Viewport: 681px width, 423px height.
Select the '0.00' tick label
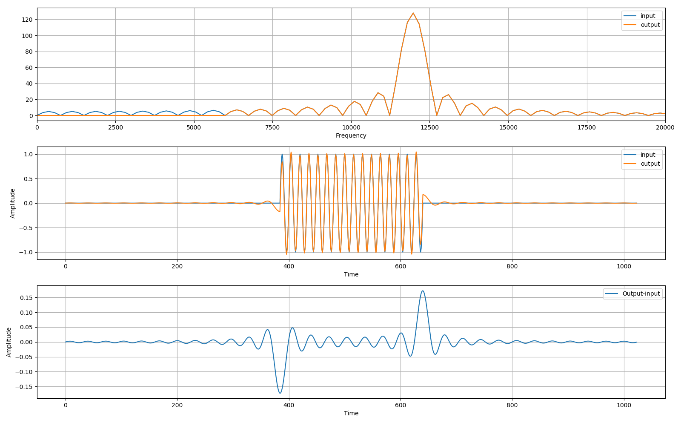click(27, 342)
